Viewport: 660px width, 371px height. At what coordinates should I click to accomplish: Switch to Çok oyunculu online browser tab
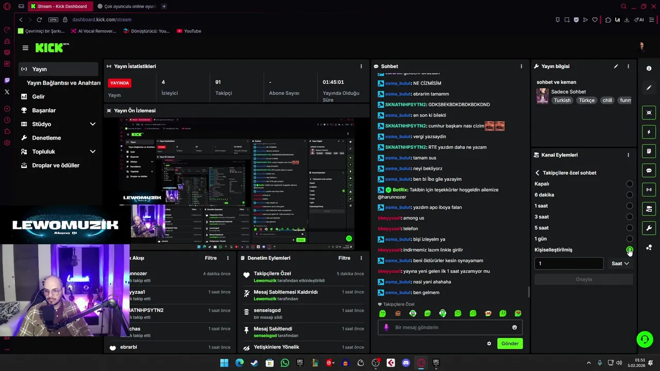[x=126, y=6]
